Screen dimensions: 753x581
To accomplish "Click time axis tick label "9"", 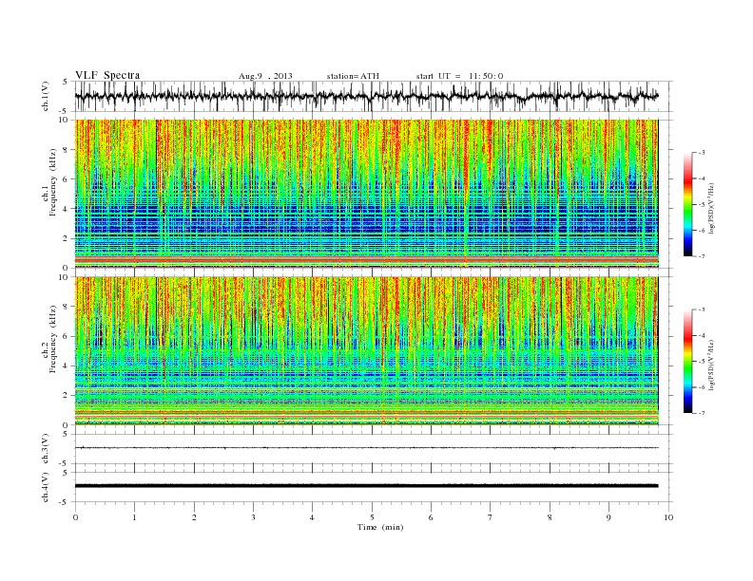I will click(x=608, y=517).
